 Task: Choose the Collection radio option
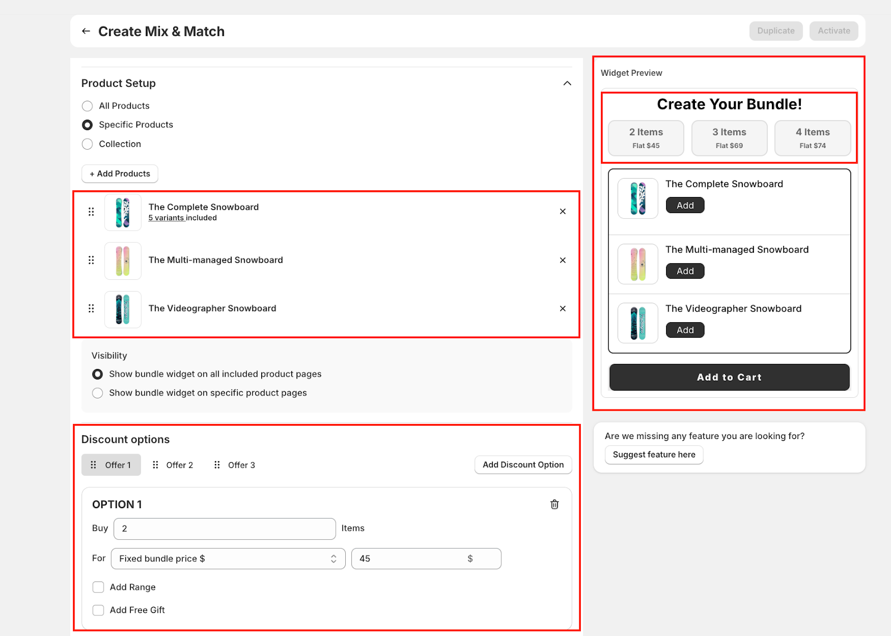(87, 144)
